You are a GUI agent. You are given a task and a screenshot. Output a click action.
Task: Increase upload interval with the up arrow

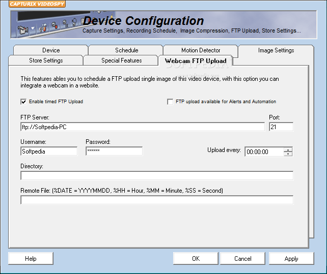click(x=288, y=149)
